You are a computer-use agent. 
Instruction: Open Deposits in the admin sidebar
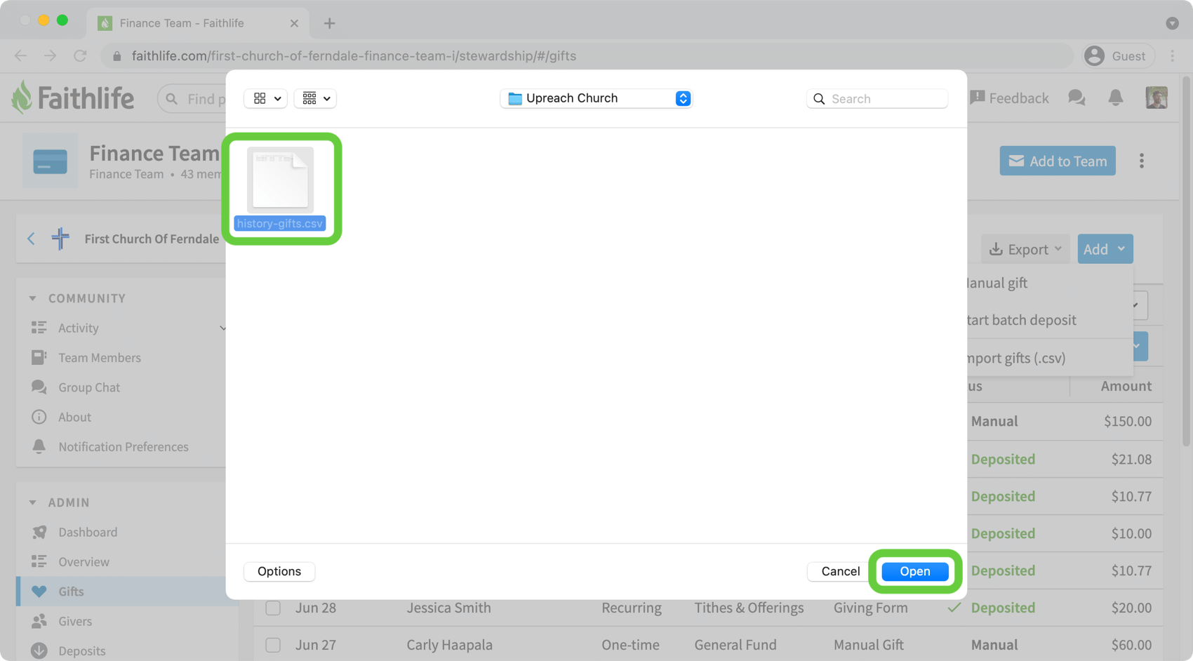pyautogui.click(x=82, y=651)
